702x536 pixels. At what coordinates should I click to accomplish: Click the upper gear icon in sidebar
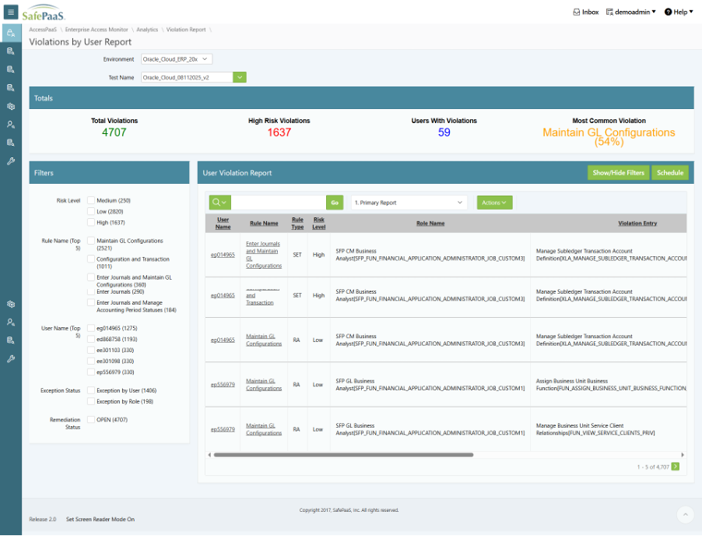click(x=11, y=106)
